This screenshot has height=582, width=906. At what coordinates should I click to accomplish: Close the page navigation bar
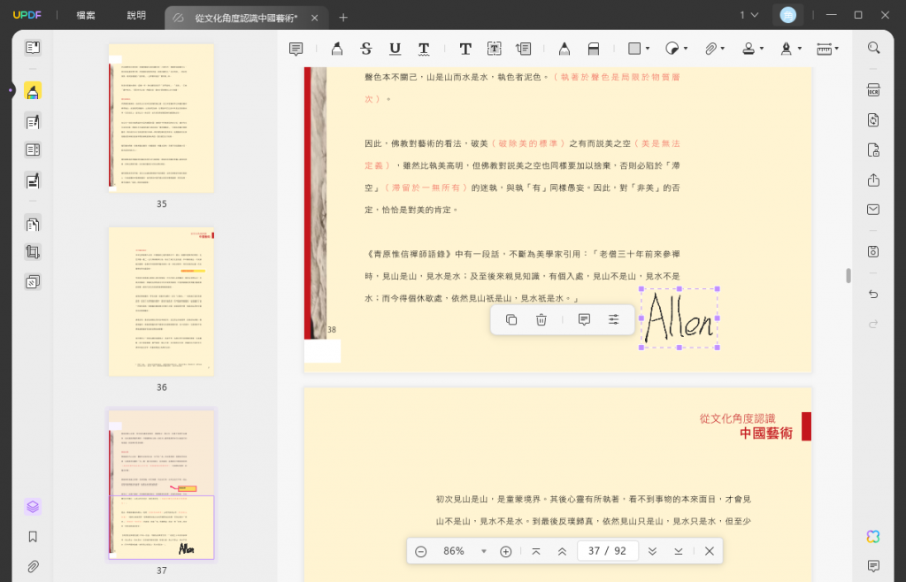pyautogui.click(x=710, y=551)
